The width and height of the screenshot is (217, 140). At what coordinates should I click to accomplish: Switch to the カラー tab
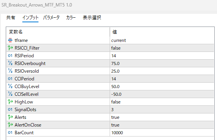(x=71, y=18)
